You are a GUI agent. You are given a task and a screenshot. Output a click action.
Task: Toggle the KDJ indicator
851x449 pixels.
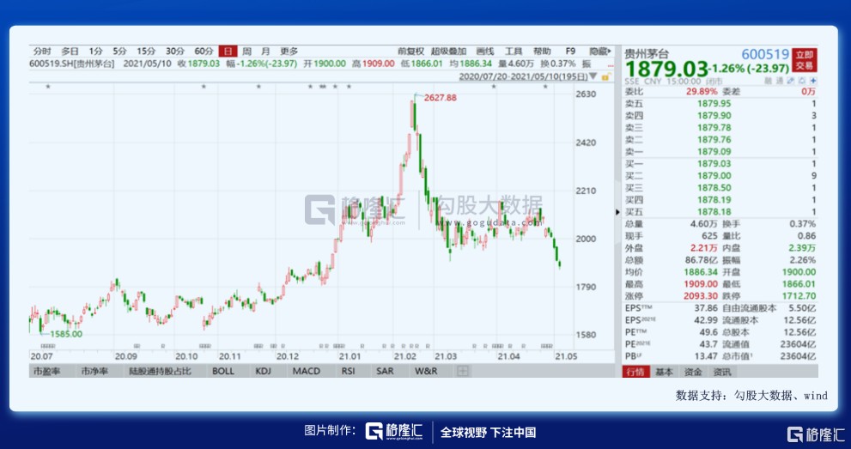coord(264,371)
